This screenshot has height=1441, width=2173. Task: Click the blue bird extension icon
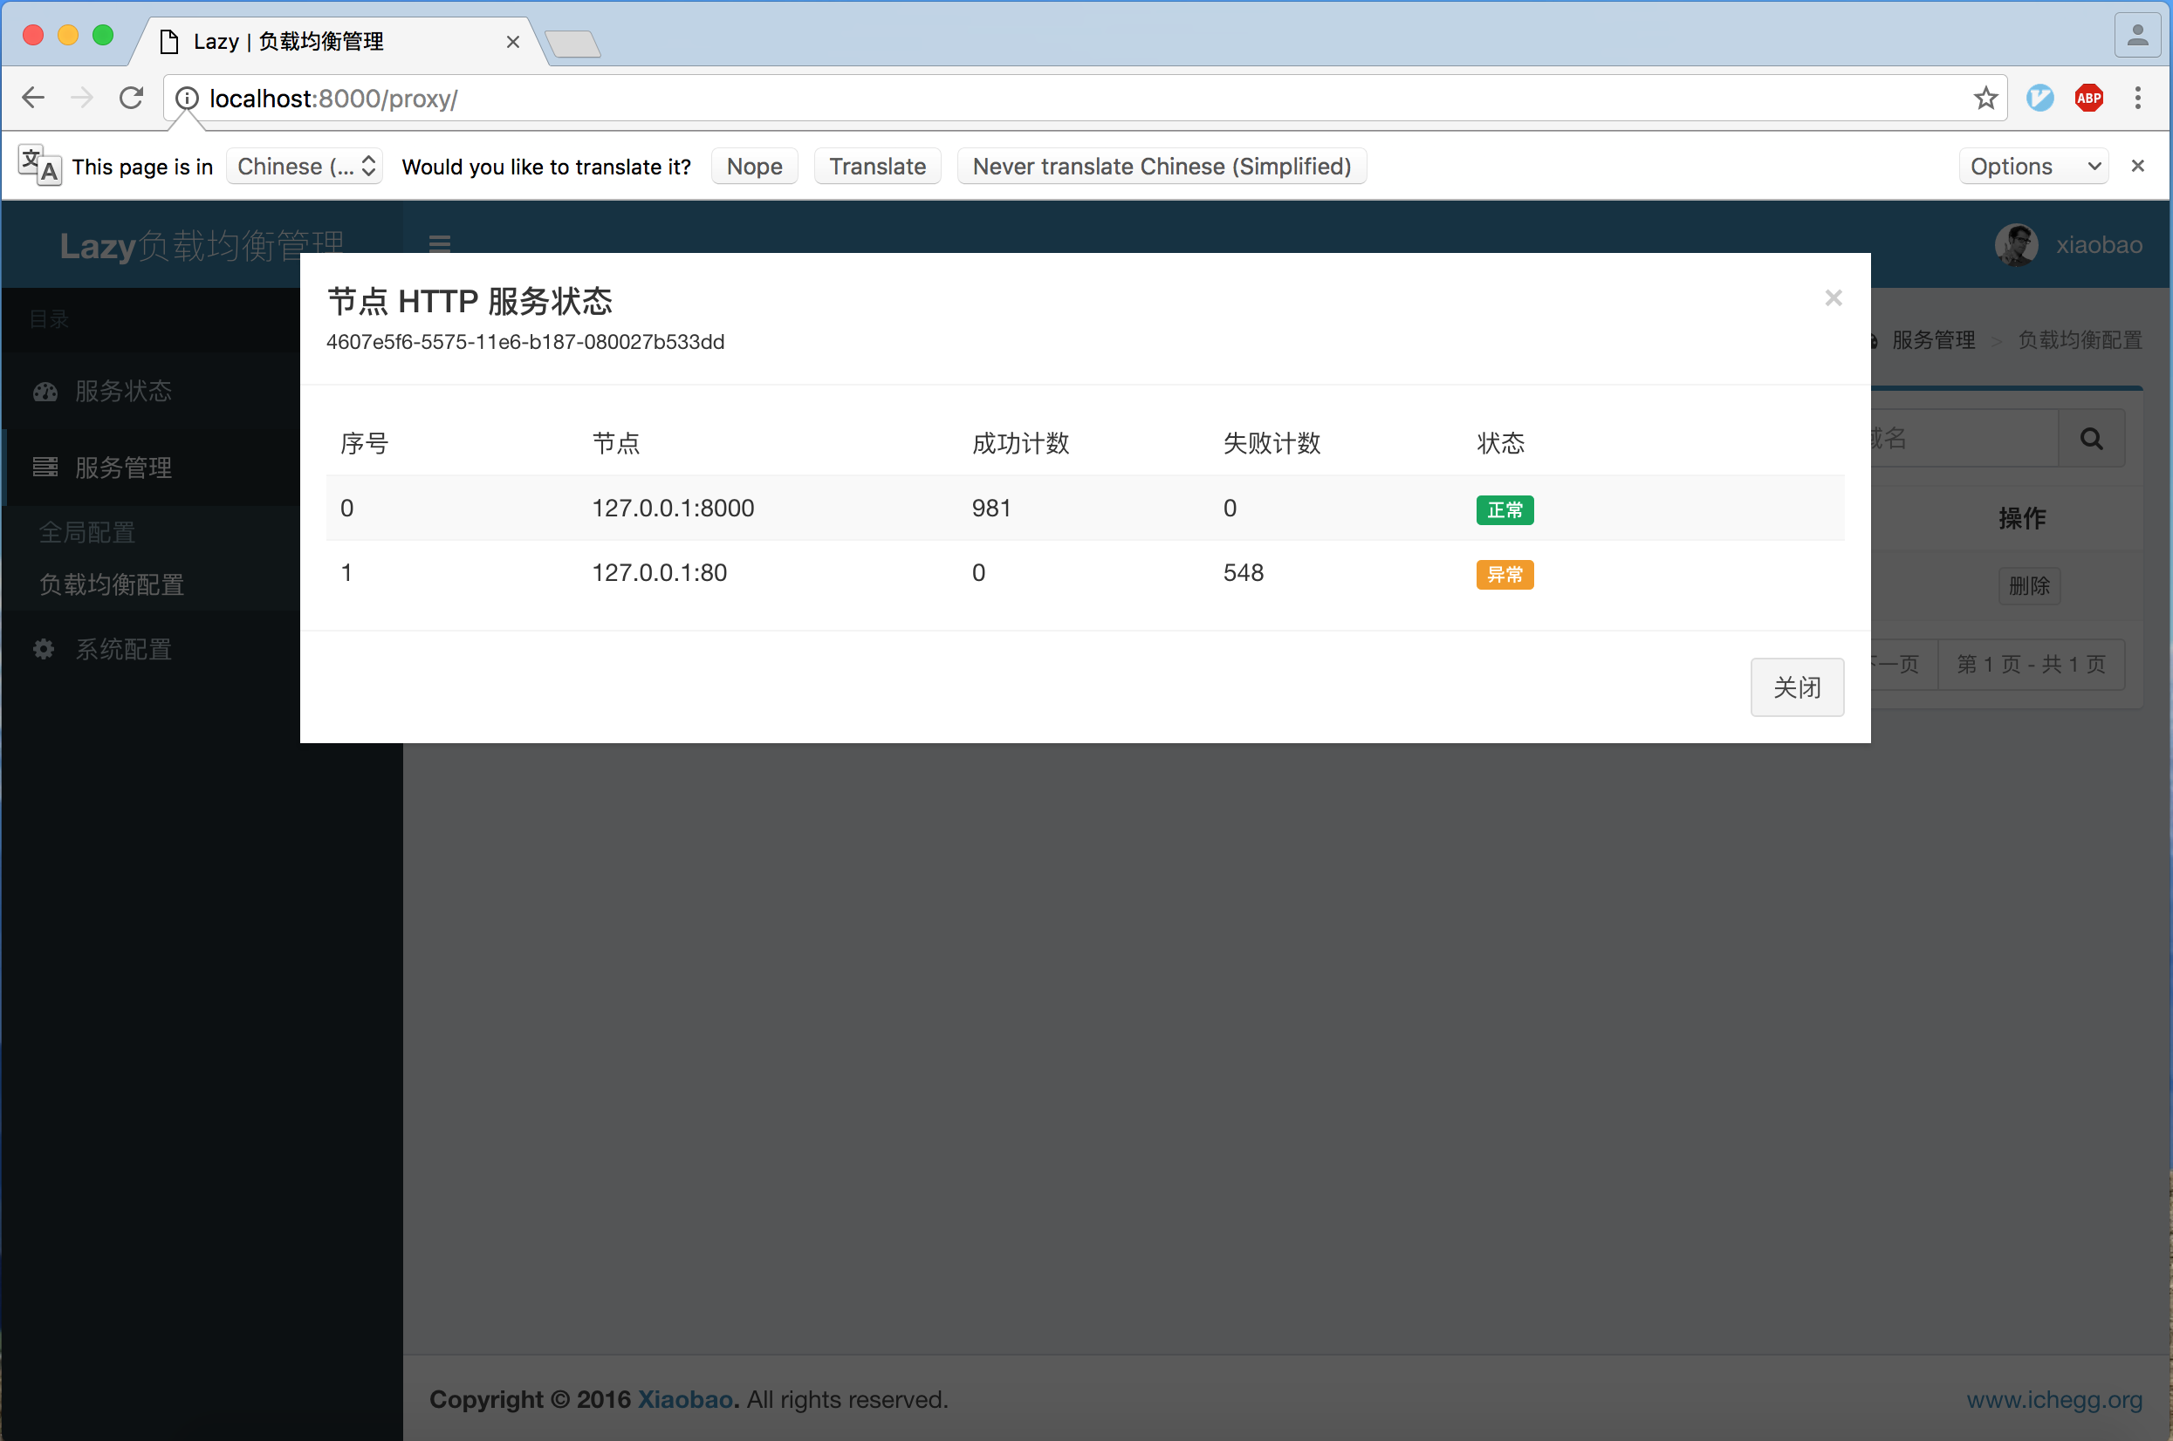coord(2039,98)
